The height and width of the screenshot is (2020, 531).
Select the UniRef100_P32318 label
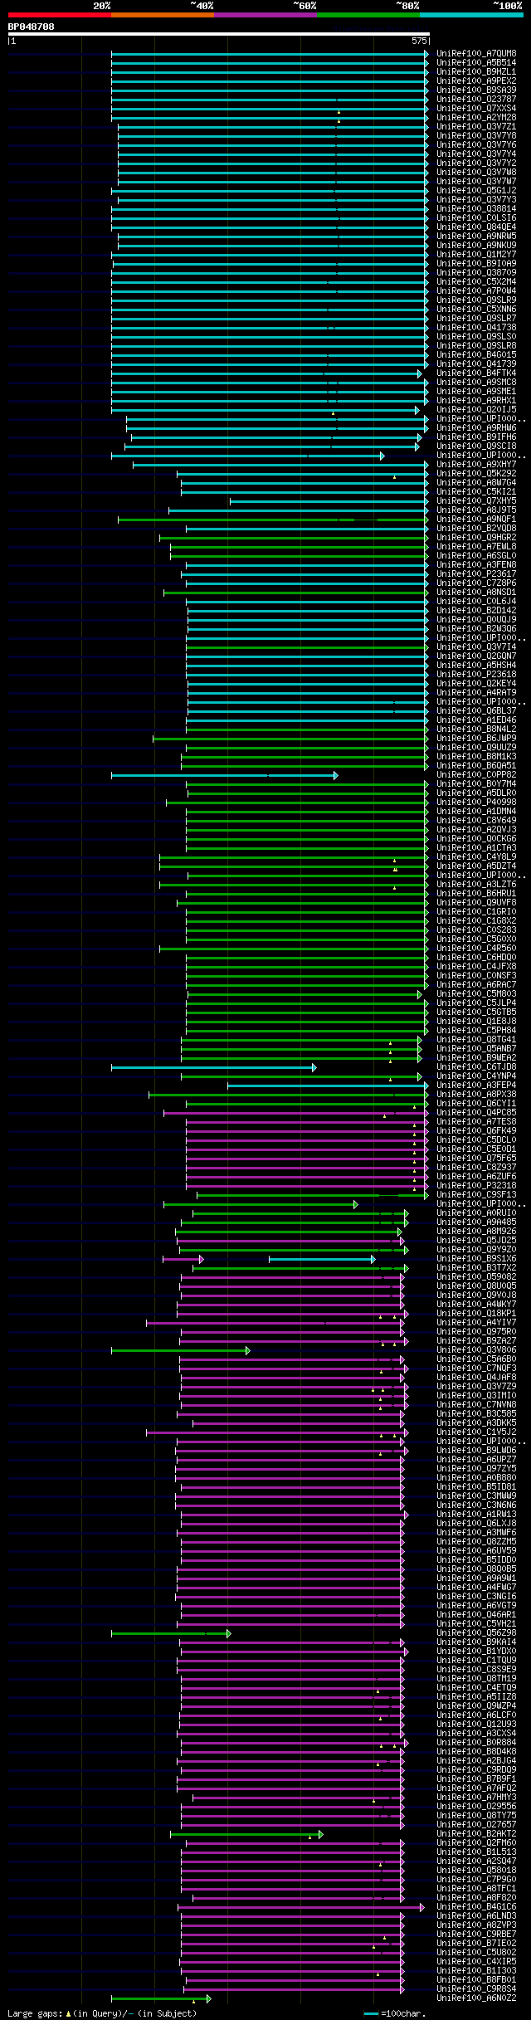[476, 1186]
